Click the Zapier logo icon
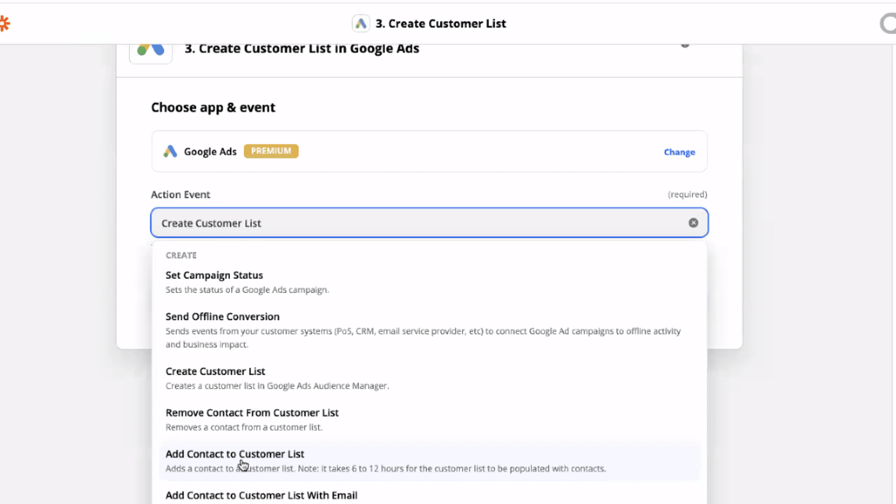The height and width of the screenshot is (504, 896). pos(4,24)
